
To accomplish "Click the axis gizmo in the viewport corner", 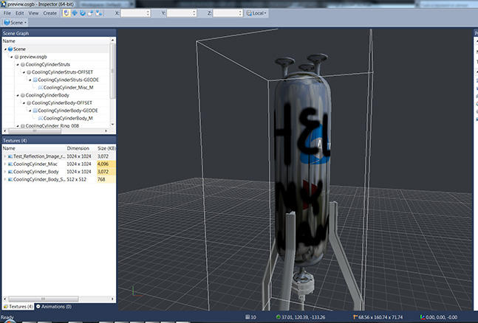I will [x=134, y=293].
